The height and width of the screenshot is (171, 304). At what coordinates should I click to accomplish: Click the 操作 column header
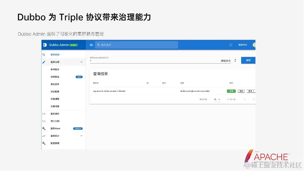[231, 83]
